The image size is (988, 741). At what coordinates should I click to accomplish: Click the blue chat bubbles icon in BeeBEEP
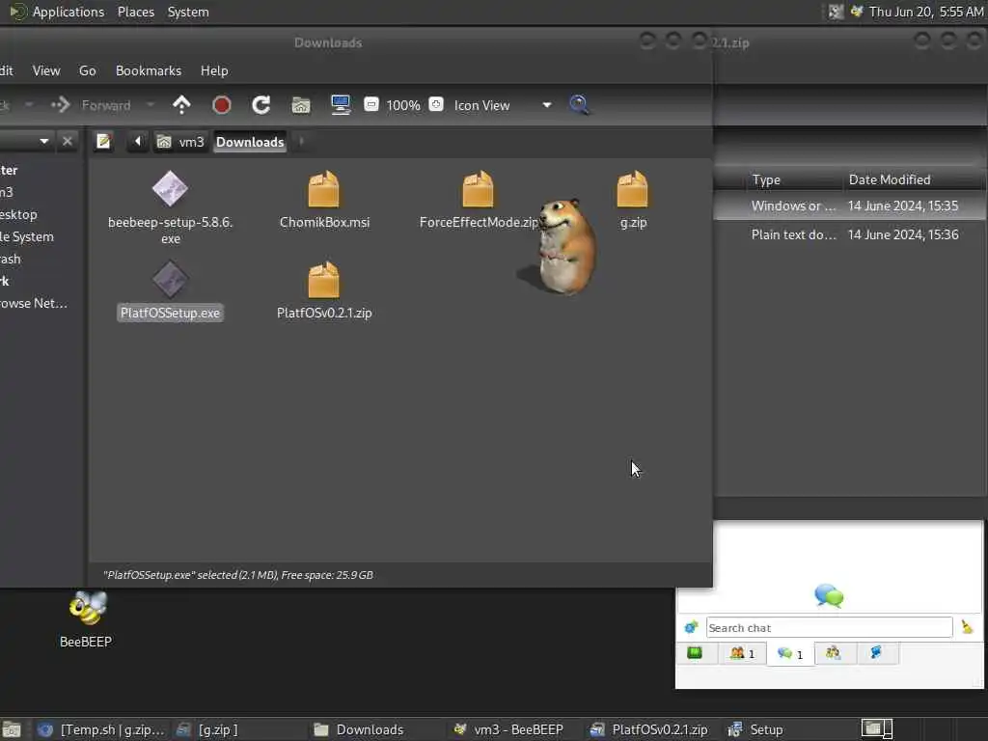(829, 595)
